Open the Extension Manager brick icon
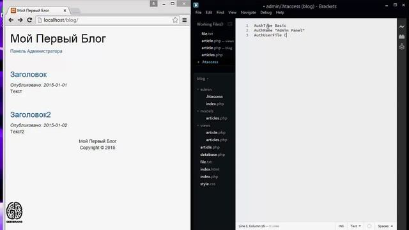Viewport: 409px width, 230px height. (x=402, y=36)
